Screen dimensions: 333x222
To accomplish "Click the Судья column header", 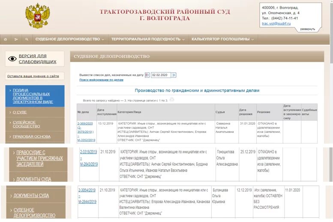I will click(227, 112).
